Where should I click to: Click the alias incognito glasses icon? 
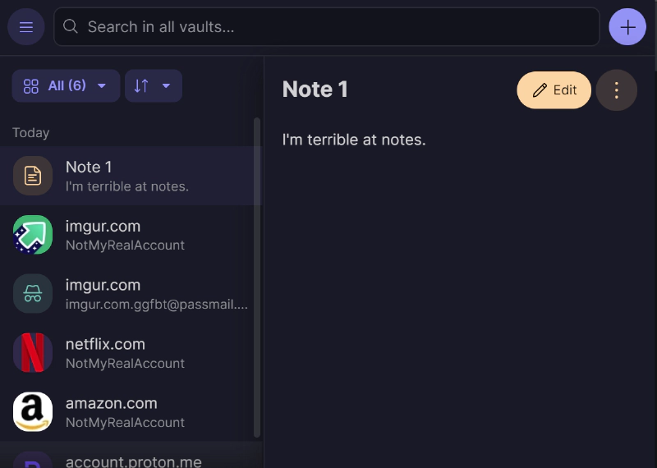(33, 294)
